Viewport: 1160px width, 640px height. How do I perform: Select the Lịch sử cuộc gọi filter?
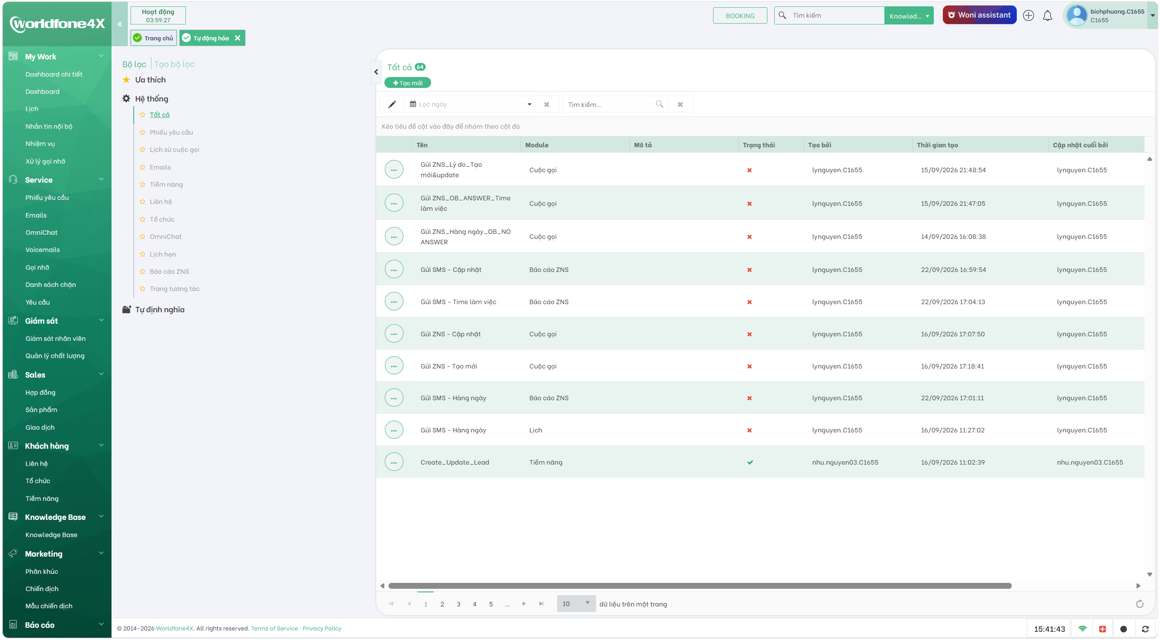pyautogui.click(x=175, y=150)
